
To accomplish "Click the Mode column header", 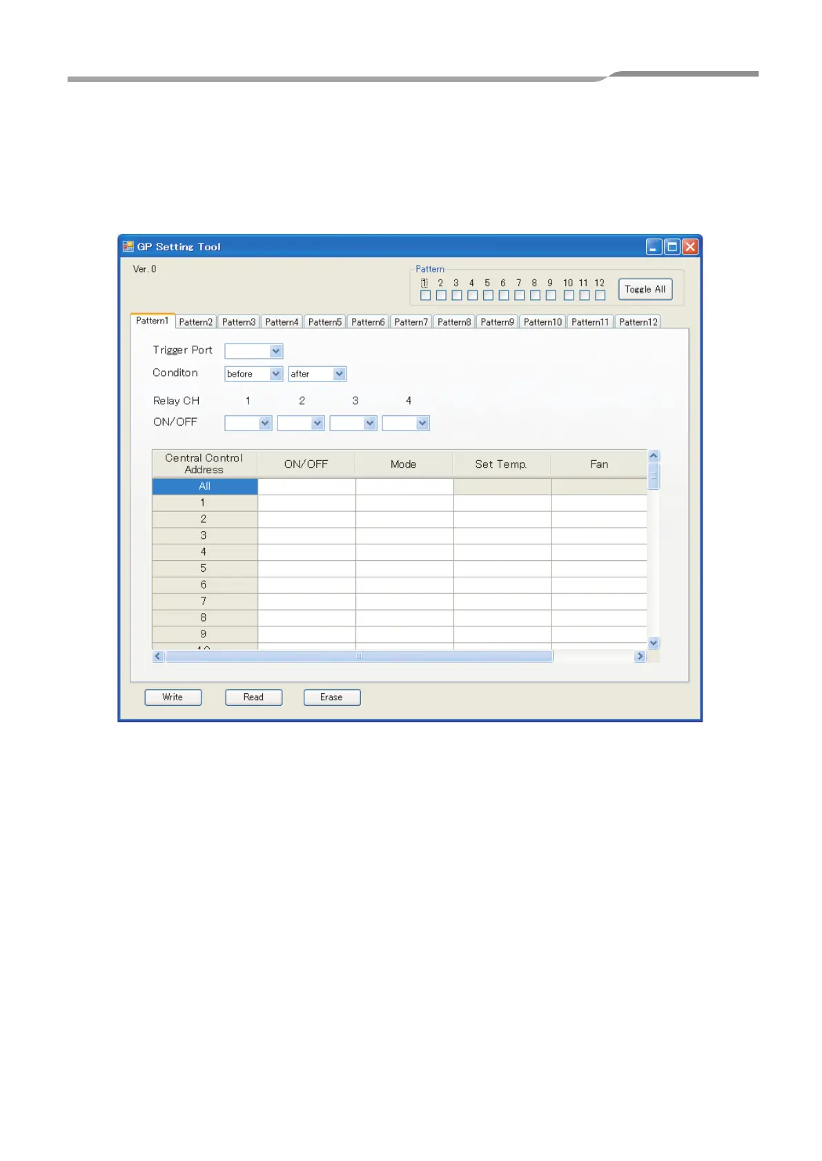I will 404,464.
